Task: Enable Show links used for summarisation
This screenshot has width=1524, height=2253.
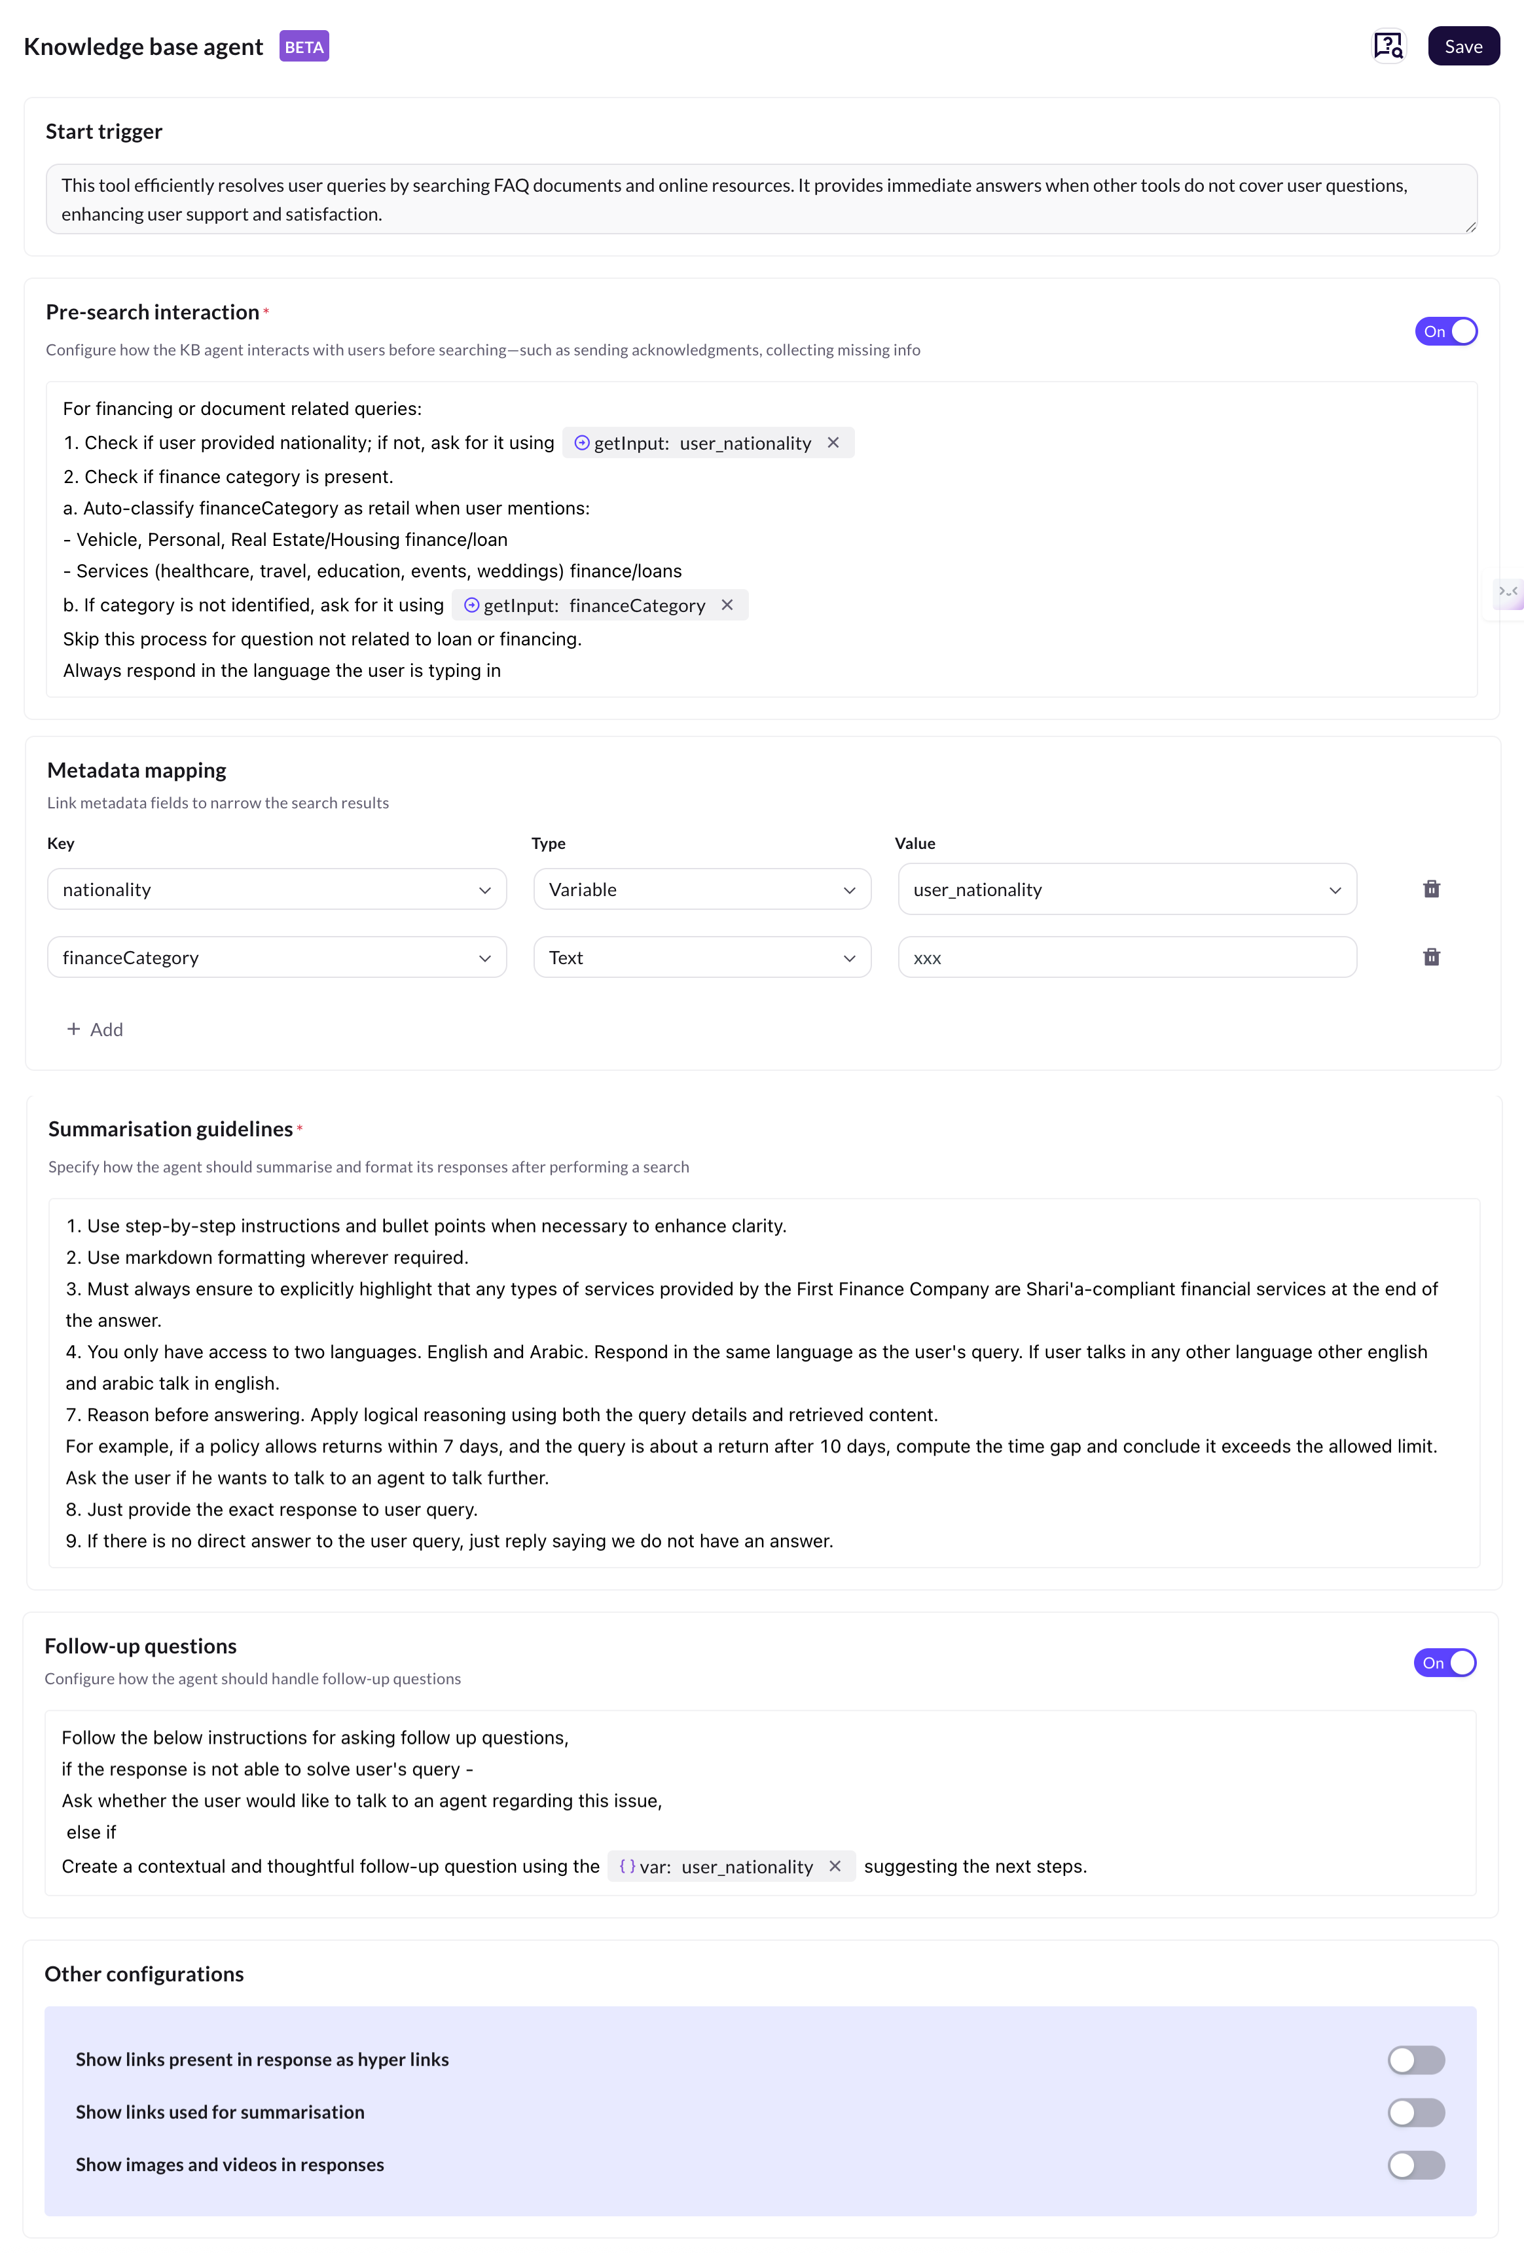Action: coord(1415,2112)
